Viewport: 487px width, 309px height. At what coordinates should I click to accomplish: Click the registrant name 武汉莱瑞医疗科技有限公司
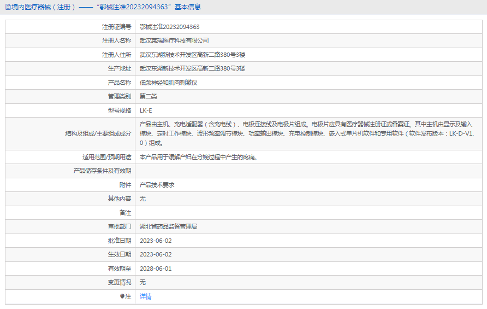point(174,41)
